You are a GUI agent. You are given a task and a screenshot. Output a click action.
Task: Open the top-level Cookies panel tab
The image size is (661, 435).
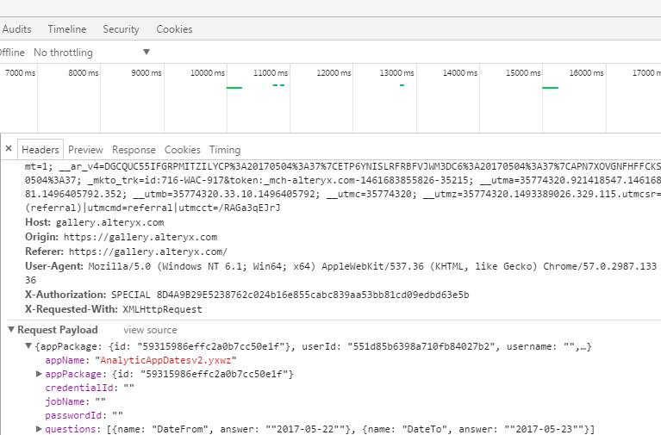(x=175, y=29)
